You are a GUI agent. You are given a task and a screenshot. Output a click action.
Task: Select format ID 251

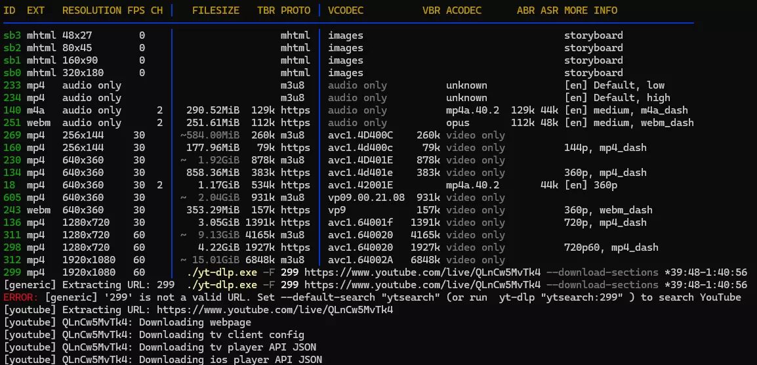12,123
